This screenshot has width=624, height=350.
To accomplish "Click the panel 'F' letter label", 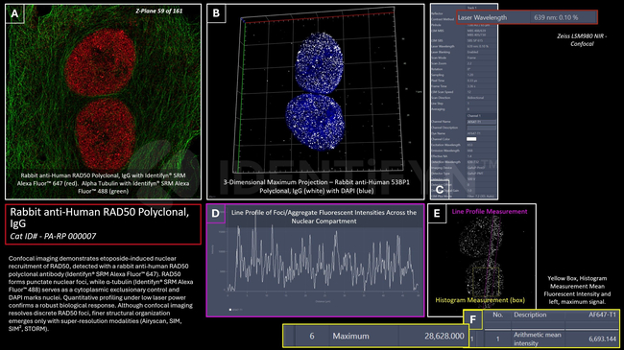I will 473,319.
